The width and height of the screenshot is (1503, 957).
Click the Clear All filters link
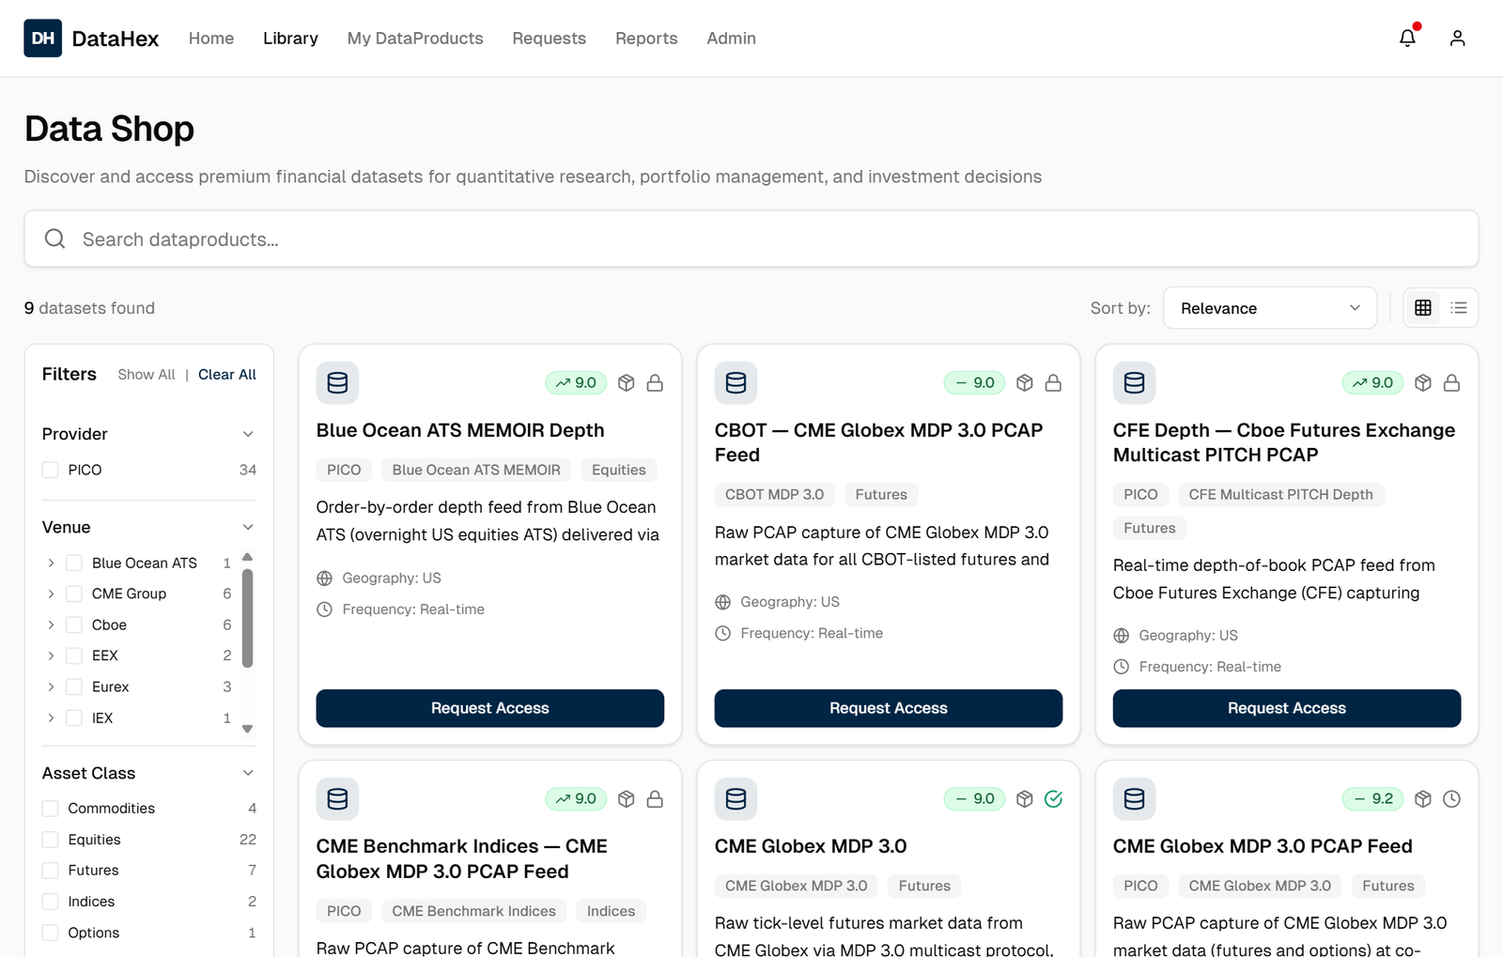pos(227,375)
